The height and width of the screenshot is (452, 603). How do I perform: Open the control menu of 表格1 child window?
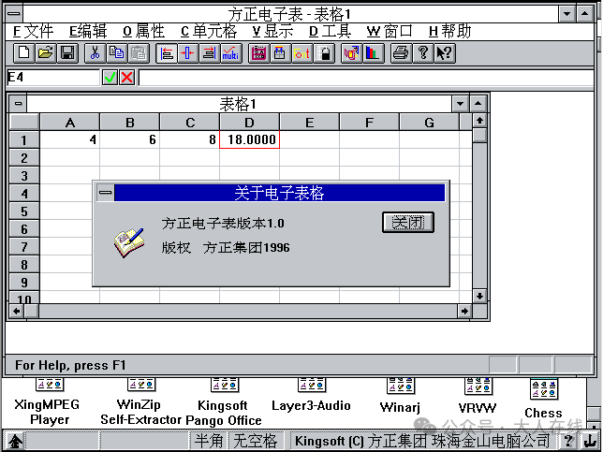[18, 104]
